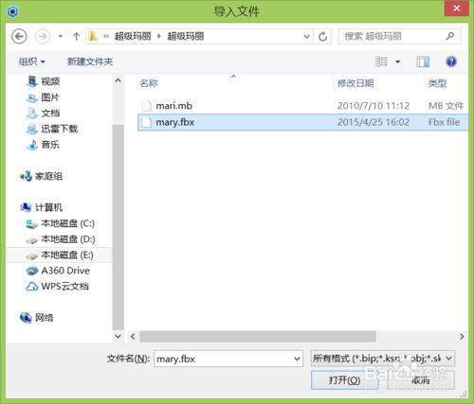Click the folder icon in address bar
This screenshot has width=474, height=404.
point(93,36)
